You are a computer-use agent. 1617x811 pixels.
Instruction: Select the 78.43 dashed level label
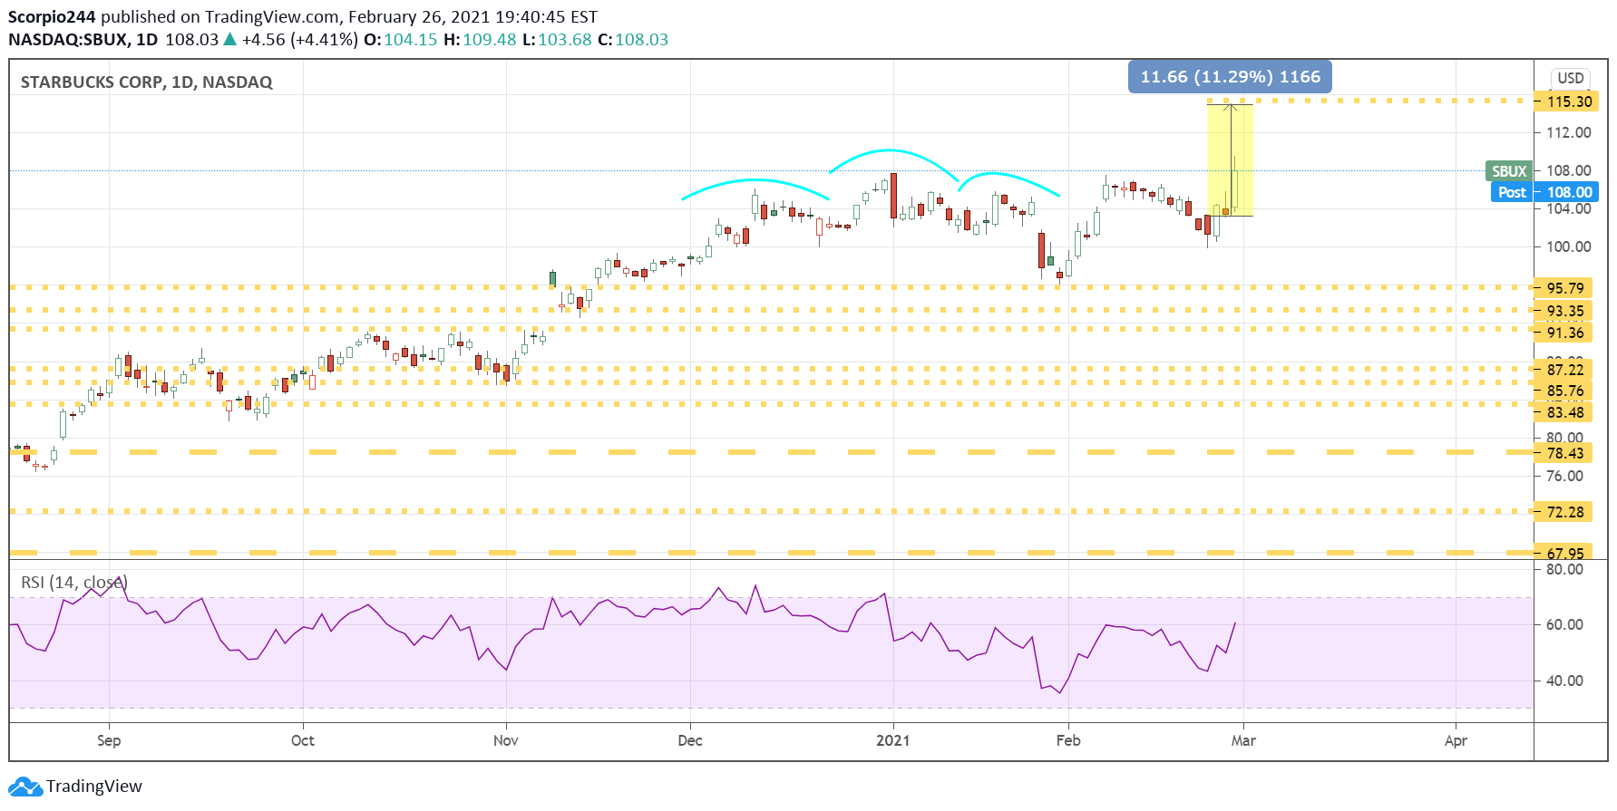point(1565,453)
